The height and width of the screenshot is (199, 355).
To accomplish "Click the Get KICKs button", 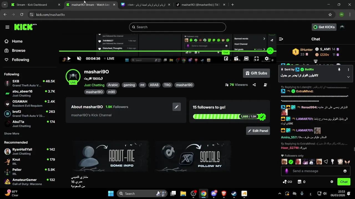I will click(324, 27).
